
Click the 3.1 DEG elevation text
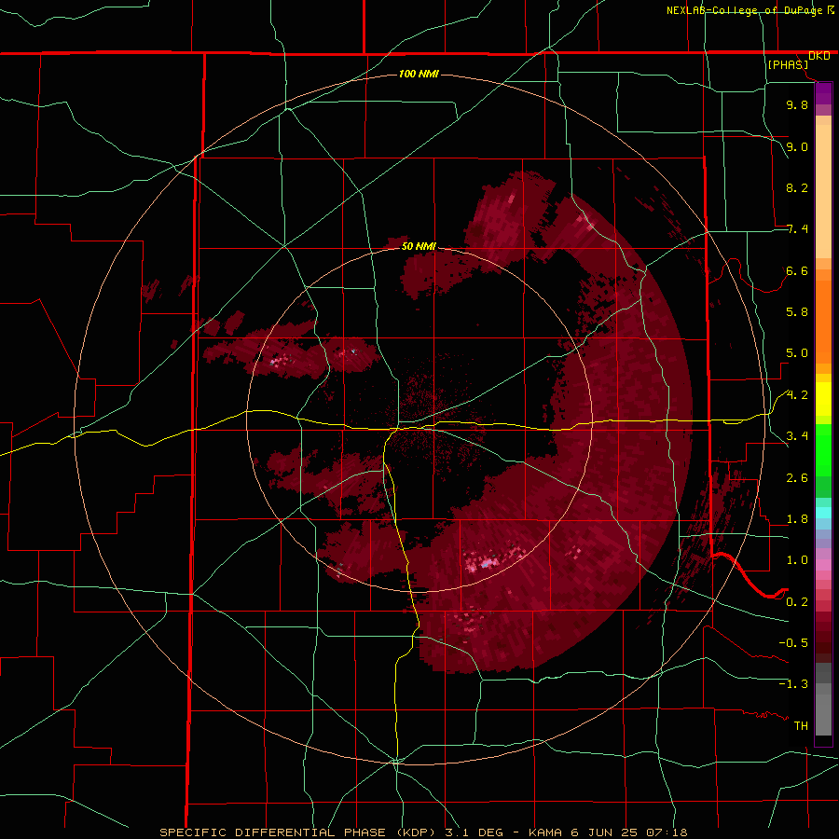click(x=473, y=832)
